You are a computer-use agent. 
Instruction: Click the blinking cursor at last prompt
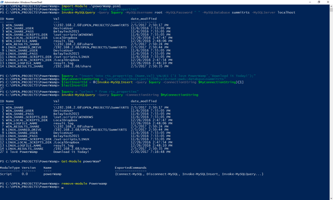point(62,187)
